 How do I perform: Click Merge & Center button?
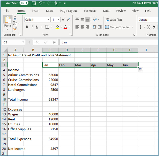[117, 27]
